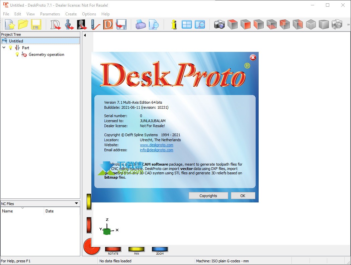Toggle the Geometry operation light bulb
The height and width of the screenshot is (265, 351).
(x=17, y=55)
